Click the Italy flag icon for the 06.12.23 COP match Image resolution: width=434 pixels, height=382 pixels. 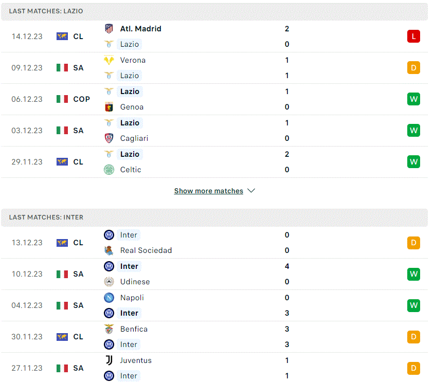62,99
